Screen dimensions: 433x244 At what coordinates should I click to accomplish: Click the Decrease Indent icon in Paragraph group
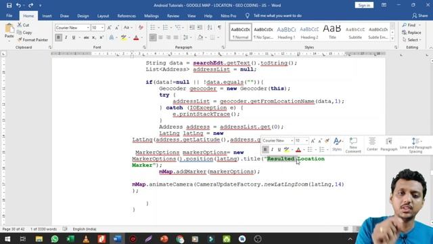[x=192, y=27]
